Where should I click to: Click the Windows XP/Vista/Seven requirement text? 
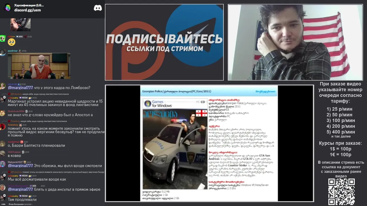(x=254, y=185)
